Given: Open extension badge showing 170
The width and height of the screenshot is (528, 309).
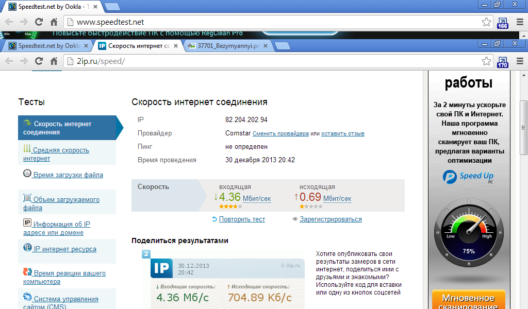Looking at the screenshot, I should pyautogui.click(x=502, y=62).
